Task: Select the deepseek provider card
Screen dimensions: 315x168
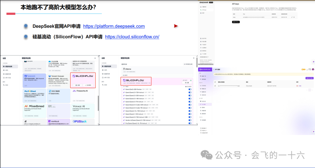Action: click(x=34, y=80)
